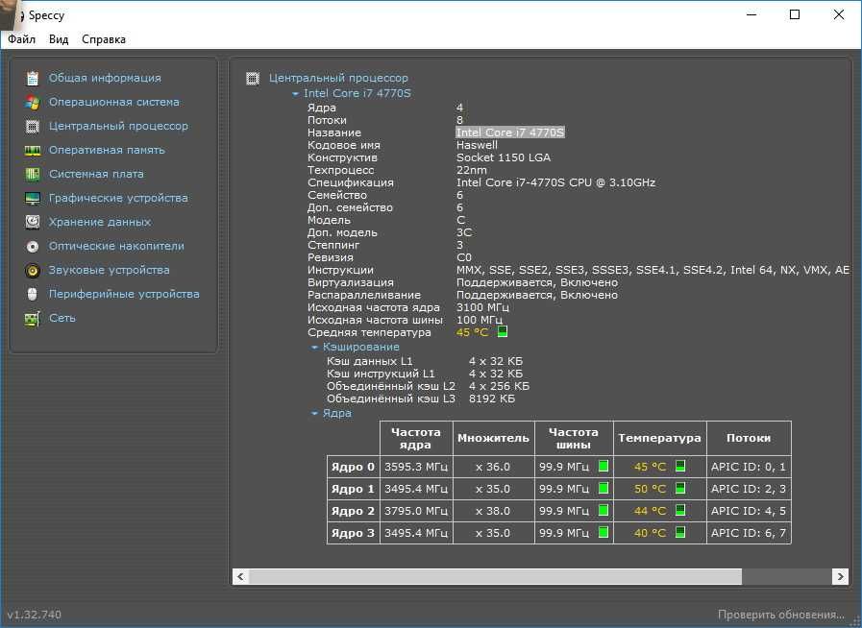This screenshot has width=862, height=628.
Task: Open Звуковые устройства section
Action: [x=109, y=270]
